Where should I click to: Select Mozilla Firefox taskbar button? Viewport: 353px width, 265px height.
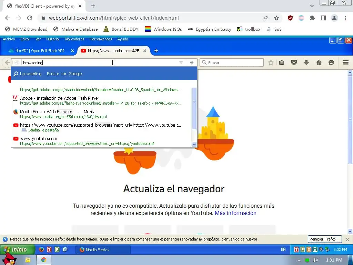103,250
